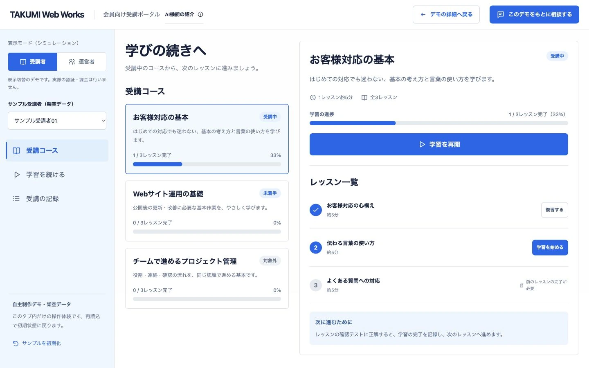The width and height of the screenshot is (589, 368).
Task: Click the 未着手 badge on Webサイト運用の基礎
Action: click(x=270, y=193)
